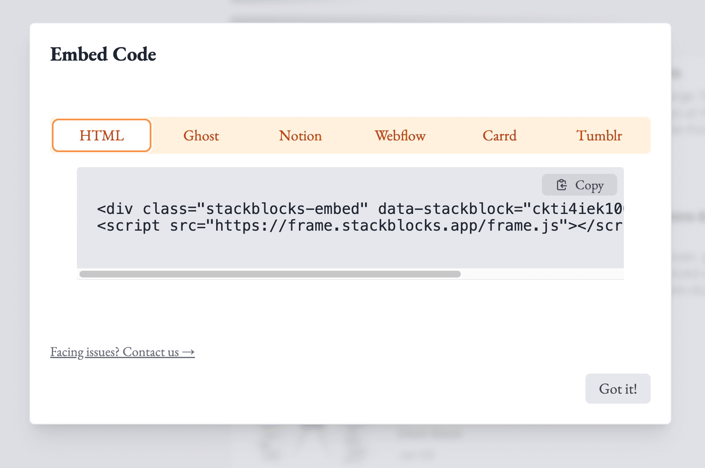The height and width of the screenshot is (468, 705).
Task: Copy the embed code
Action: (x=579, y=184)
